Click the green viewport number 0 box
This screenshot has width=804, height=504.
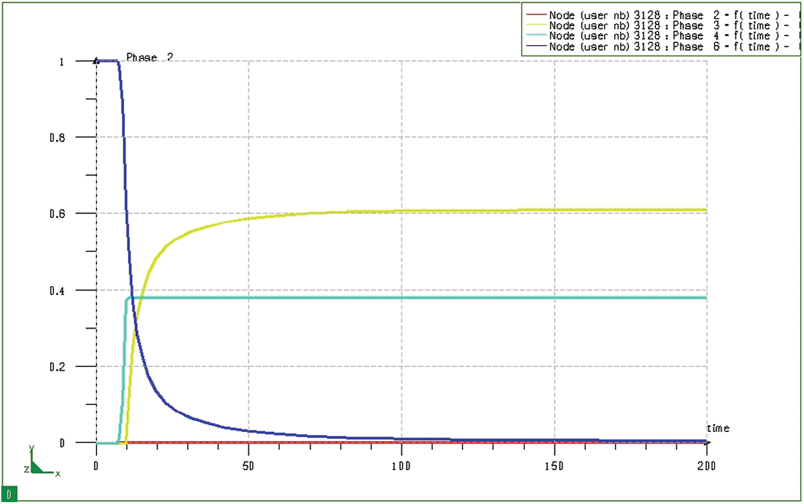(x=9, y=494)
